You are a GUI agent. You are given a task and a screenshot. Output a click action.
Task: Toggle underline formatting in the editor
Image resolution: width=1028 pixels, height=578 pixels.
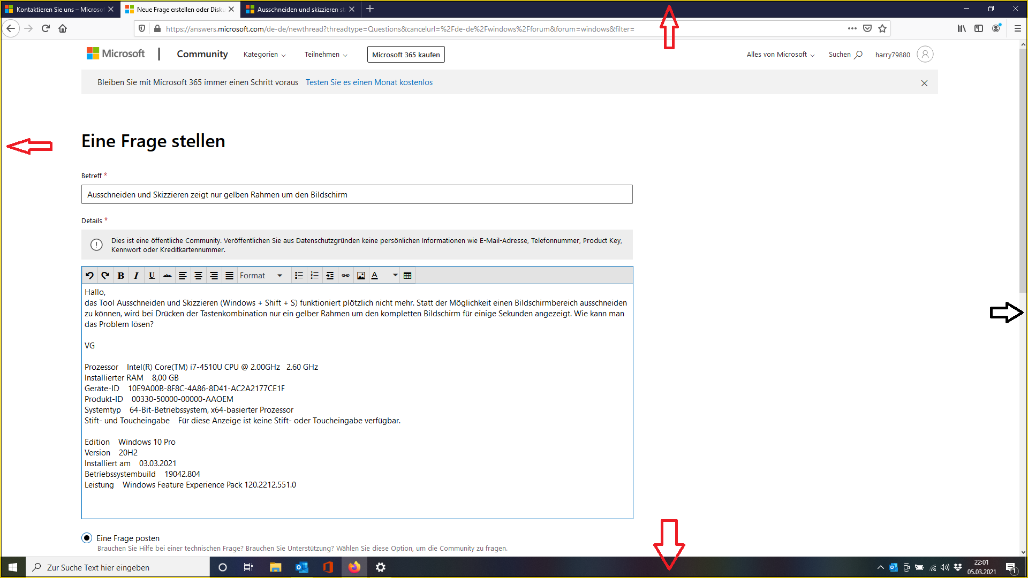tap(152, 276)
